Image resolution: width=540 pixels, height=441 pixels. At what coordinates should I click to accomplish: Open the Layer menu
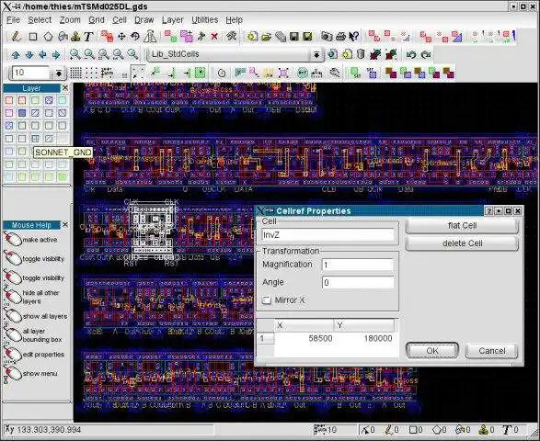(x=173, y=20)
